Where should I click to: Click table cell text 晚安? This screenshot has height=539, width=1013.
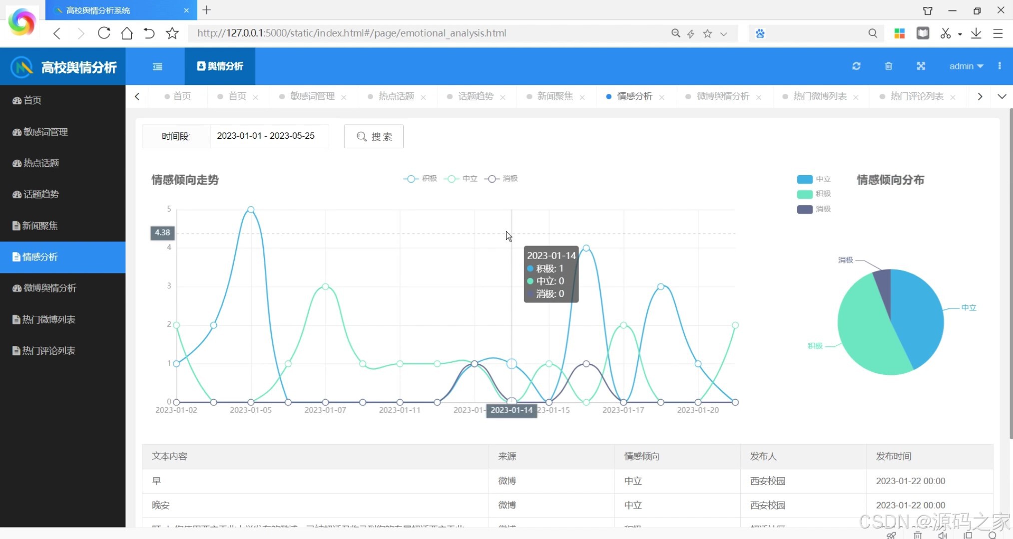pyautogui.click(x=161, y=505)
